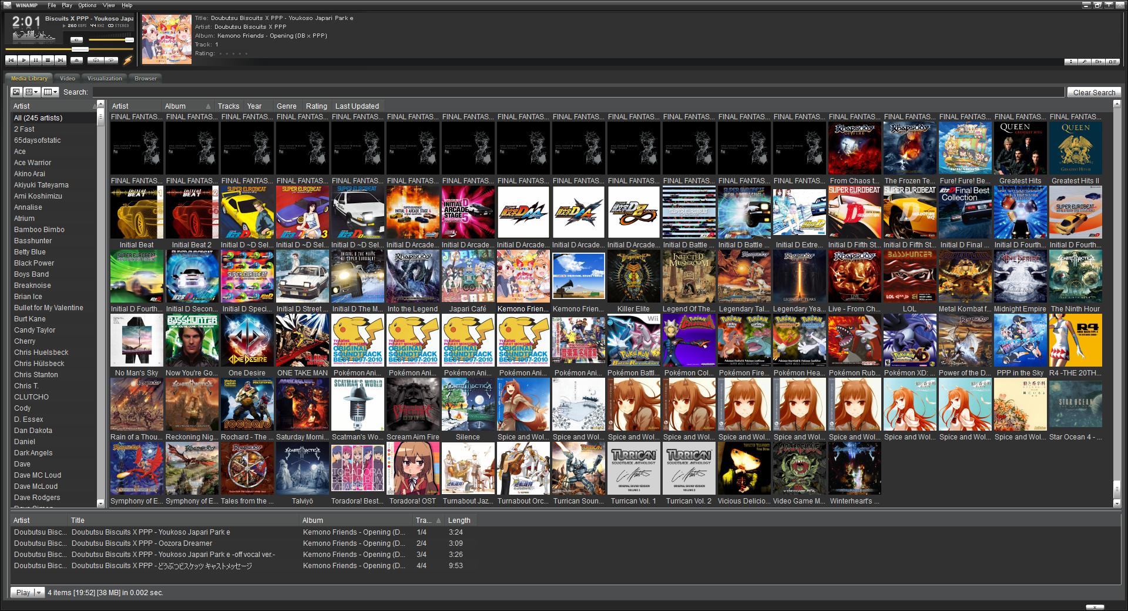The width and height of the screenshot is (1128, 611).
Task: Open file with the eject button
Action: pyautogui.click(x=76, y=60)
